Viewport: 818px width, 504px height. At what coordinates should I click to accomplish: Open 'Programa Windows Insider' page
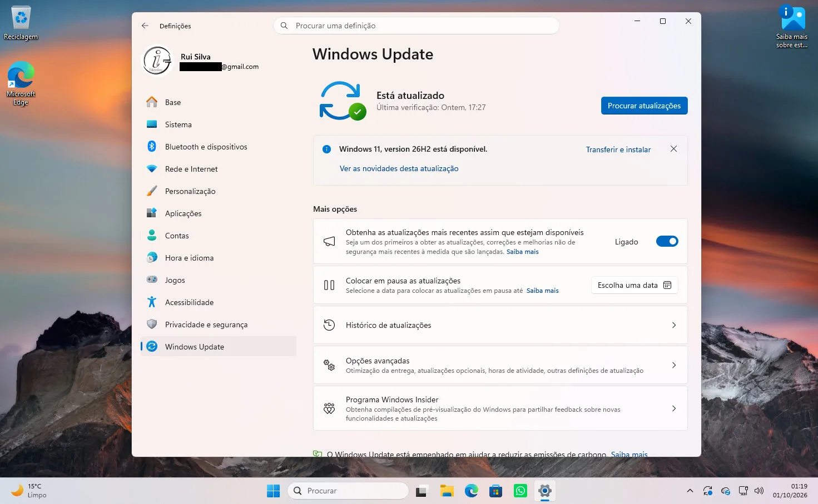500,408
